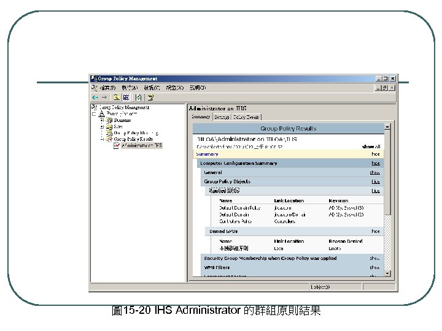
Task: Click the local group policy entry in Denied GPOs
Action: tap(234, 248)
